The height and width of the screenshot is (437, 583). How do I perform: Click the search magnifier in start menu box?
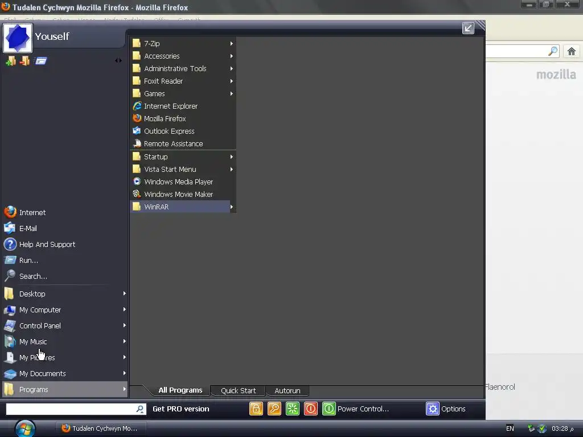140,409
